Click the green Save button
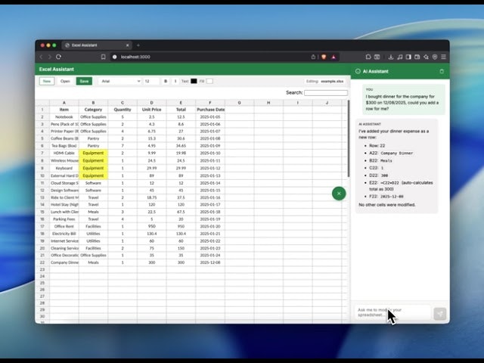The image size is (484, 363). pyautogui.click(x=83, y=81)
